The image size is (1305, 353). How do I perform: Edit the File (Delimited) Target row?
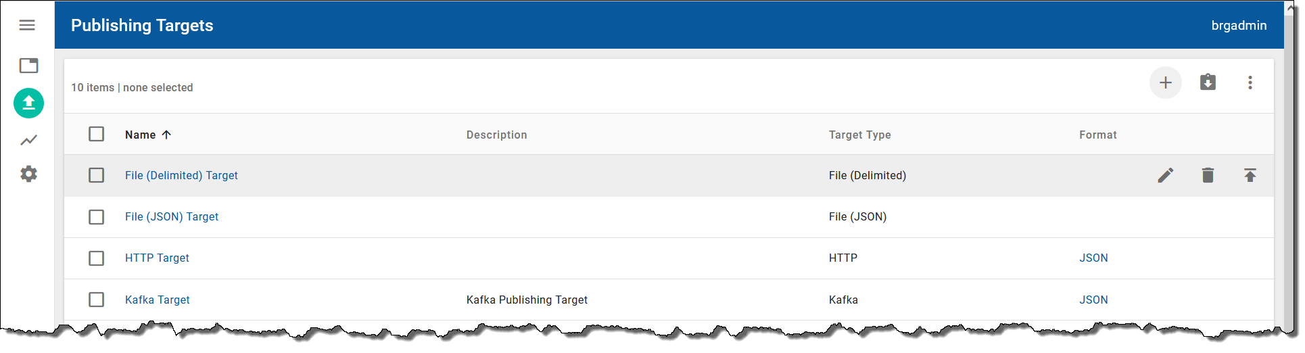coord(1165,175)
